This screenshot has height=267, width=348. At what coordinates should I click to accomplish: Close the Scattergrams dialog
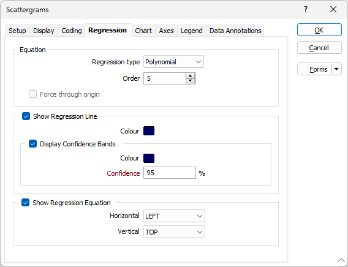point(333,10)
